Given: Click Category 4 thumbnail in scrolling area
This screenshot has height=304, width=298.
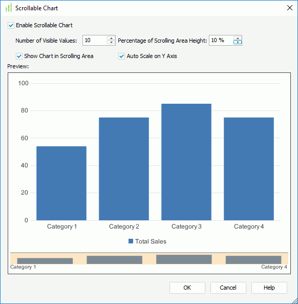Looking at the screenshot, I should coord(253,260).
